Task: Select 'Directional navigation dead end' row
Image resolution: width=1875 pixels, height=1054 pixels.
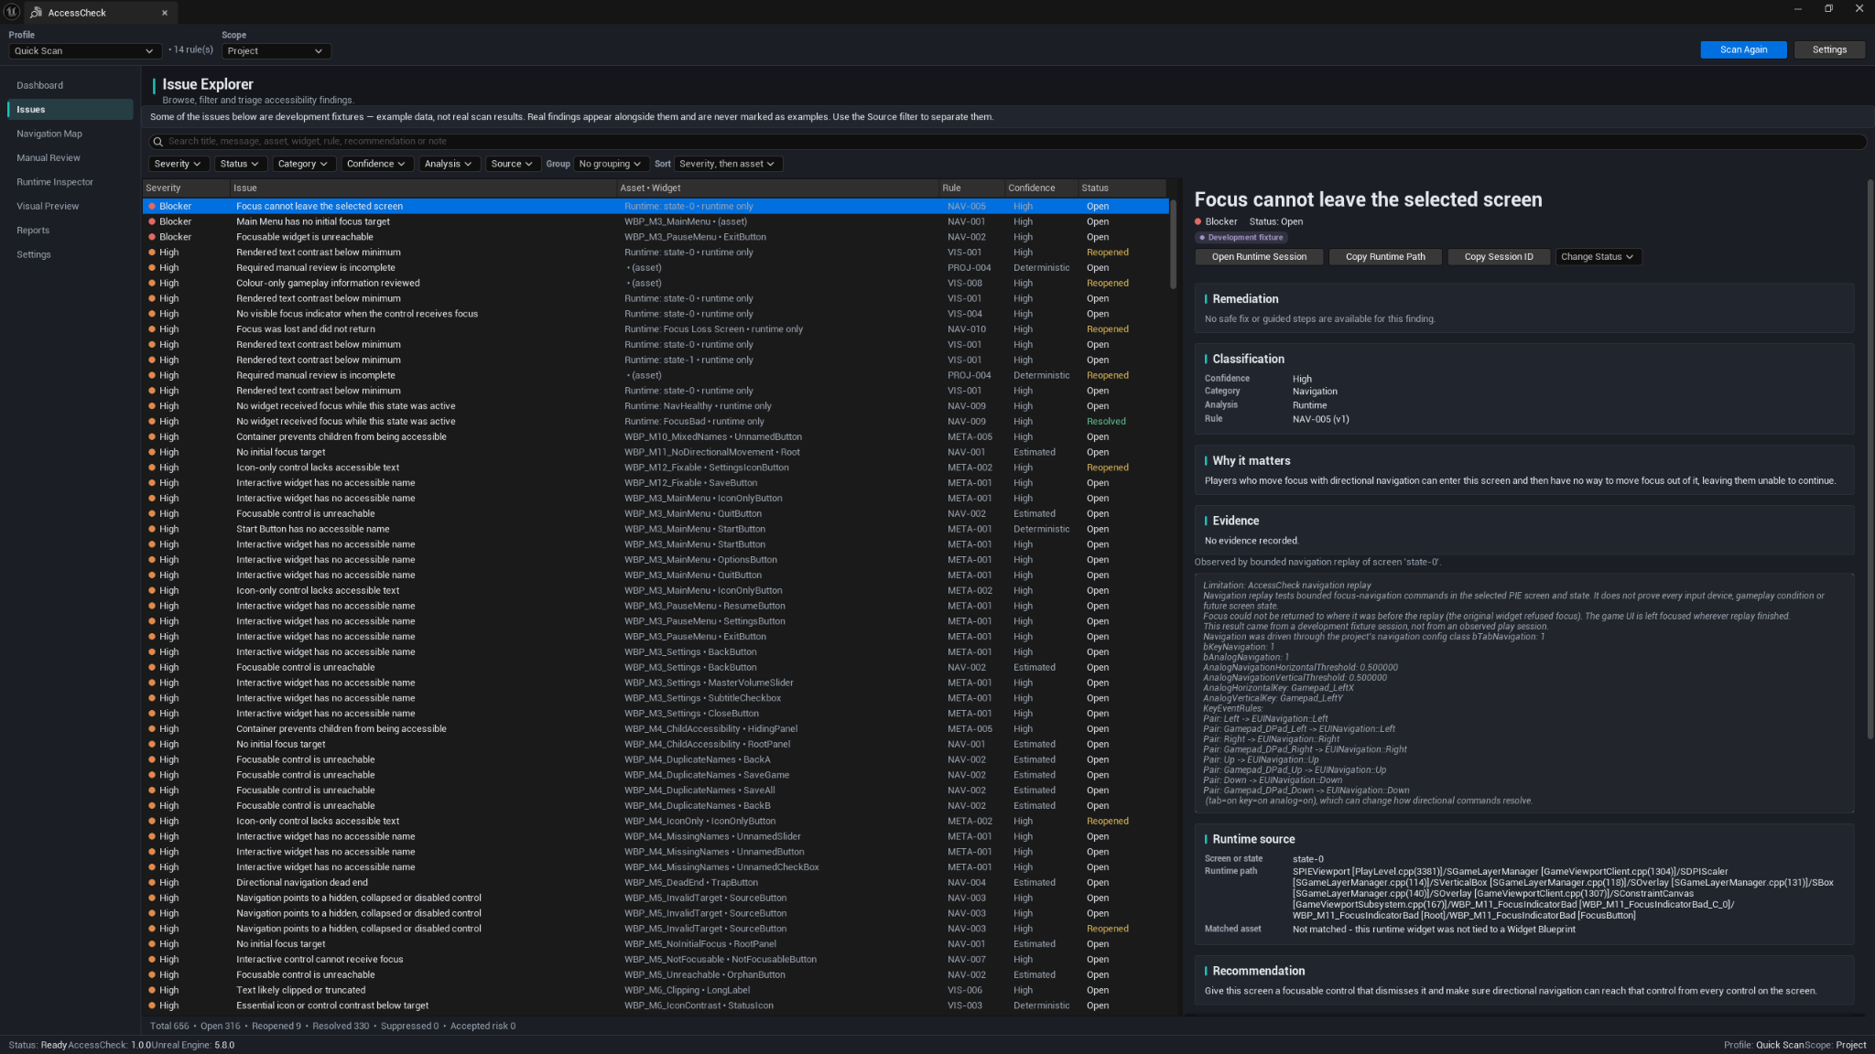Action: click(x=656, y=883)
